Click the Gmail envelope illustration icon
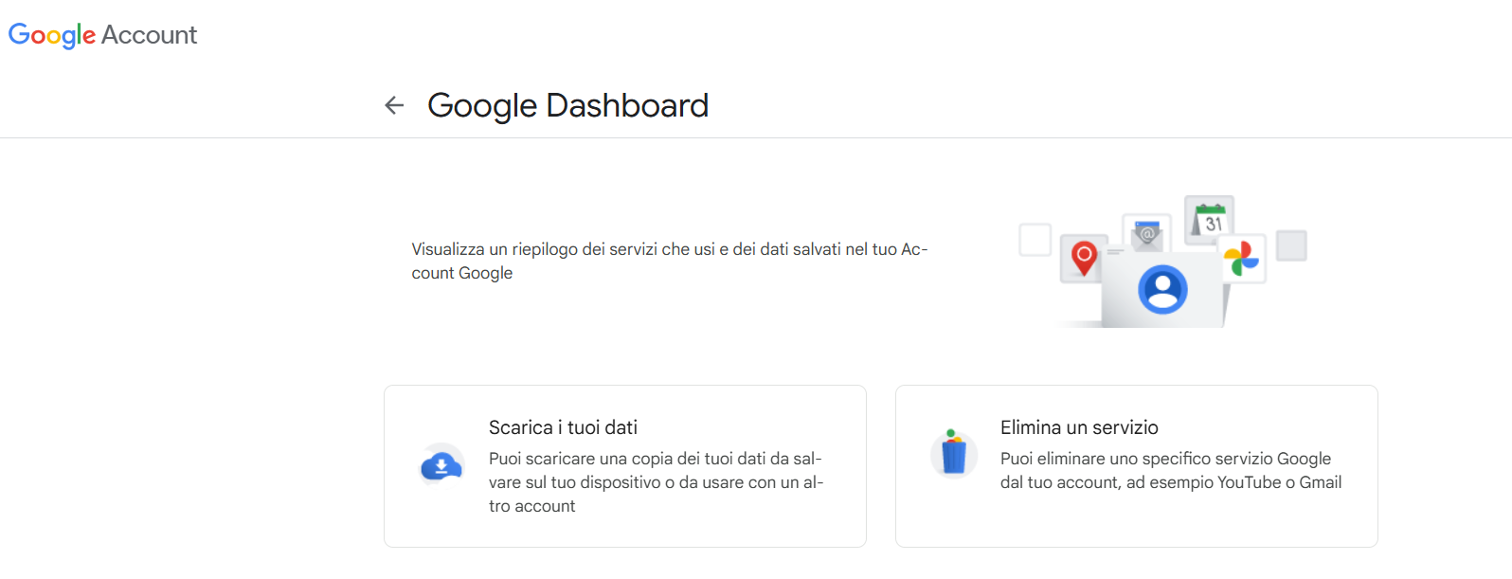1512x579 pixels. (x=1146, y=233)
